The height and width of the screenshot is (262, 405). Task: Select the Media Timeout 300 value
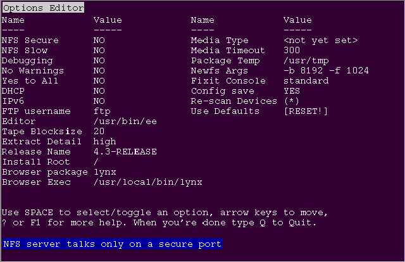coord(292,51)
